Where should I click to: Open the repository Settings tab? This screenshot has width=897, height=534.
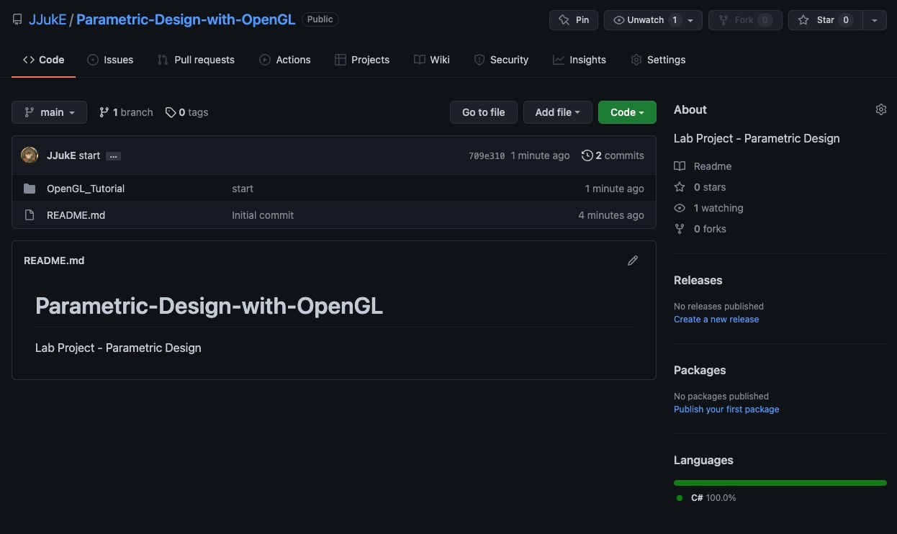tap(658, 60)
